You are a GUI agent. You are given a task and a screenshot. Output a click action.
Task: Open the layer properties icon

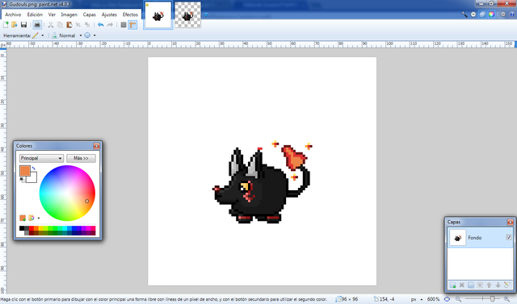(x=507, y=285)
